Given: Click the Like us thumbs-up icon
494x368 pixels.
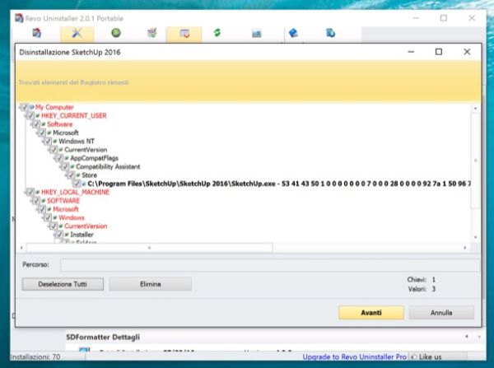Looking at the screenshot, I should (414, 356).
